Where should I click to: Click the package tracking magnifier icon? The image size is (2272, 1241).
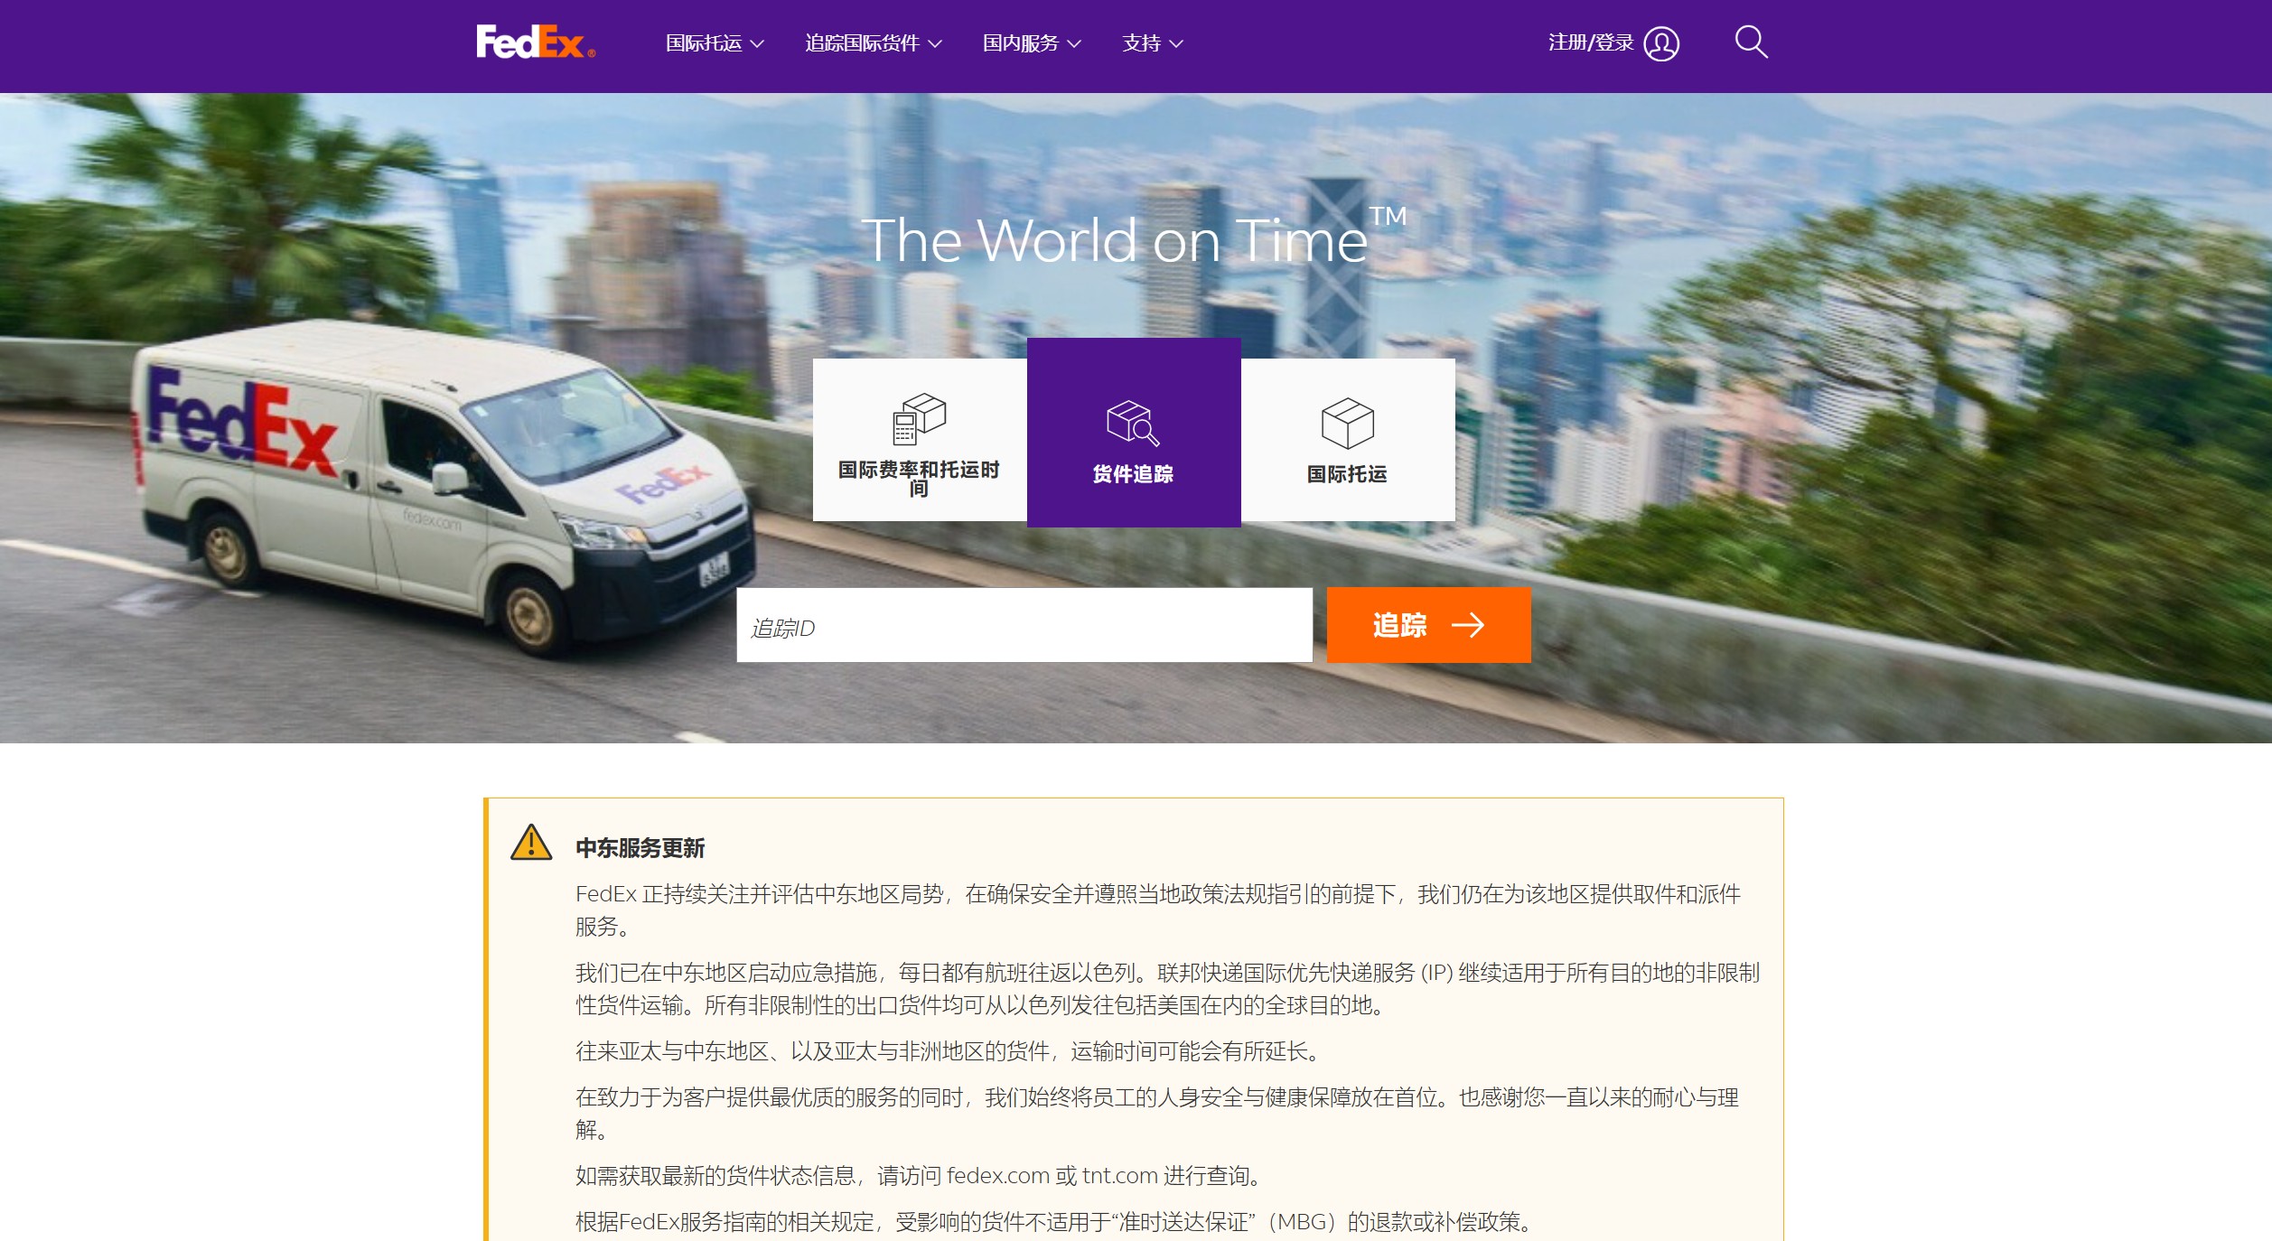click(1133, 423)
